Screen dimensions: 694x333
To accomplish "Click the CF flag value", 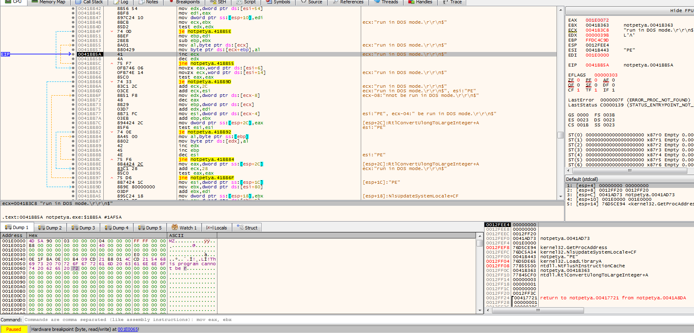I will coord(578,90).
